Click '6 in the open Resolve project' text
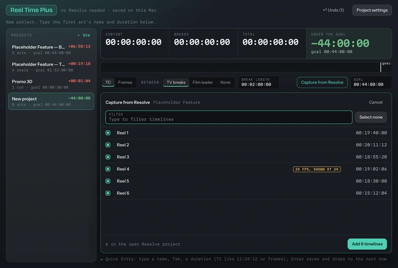The width and height of the screenshot is (398, 268). pos(143,244)
